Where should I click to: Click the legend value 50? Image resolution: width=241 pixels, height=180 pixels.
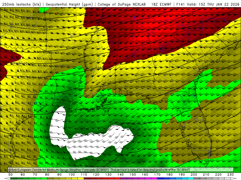11,175
